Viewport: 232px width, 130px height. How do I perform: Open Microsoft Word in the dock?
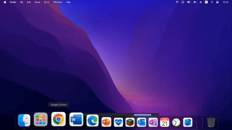(x=76, y=120)
